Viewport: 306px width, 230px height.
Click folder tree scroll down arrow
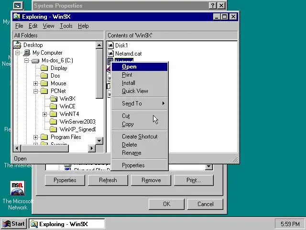[x=99, y=140]
